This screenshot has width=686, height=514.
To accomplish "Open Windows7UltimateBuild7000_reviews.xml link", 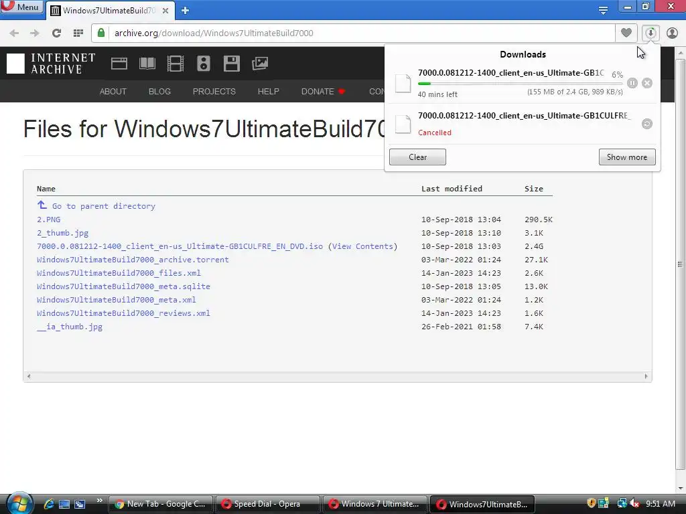I will pos(123,313).
